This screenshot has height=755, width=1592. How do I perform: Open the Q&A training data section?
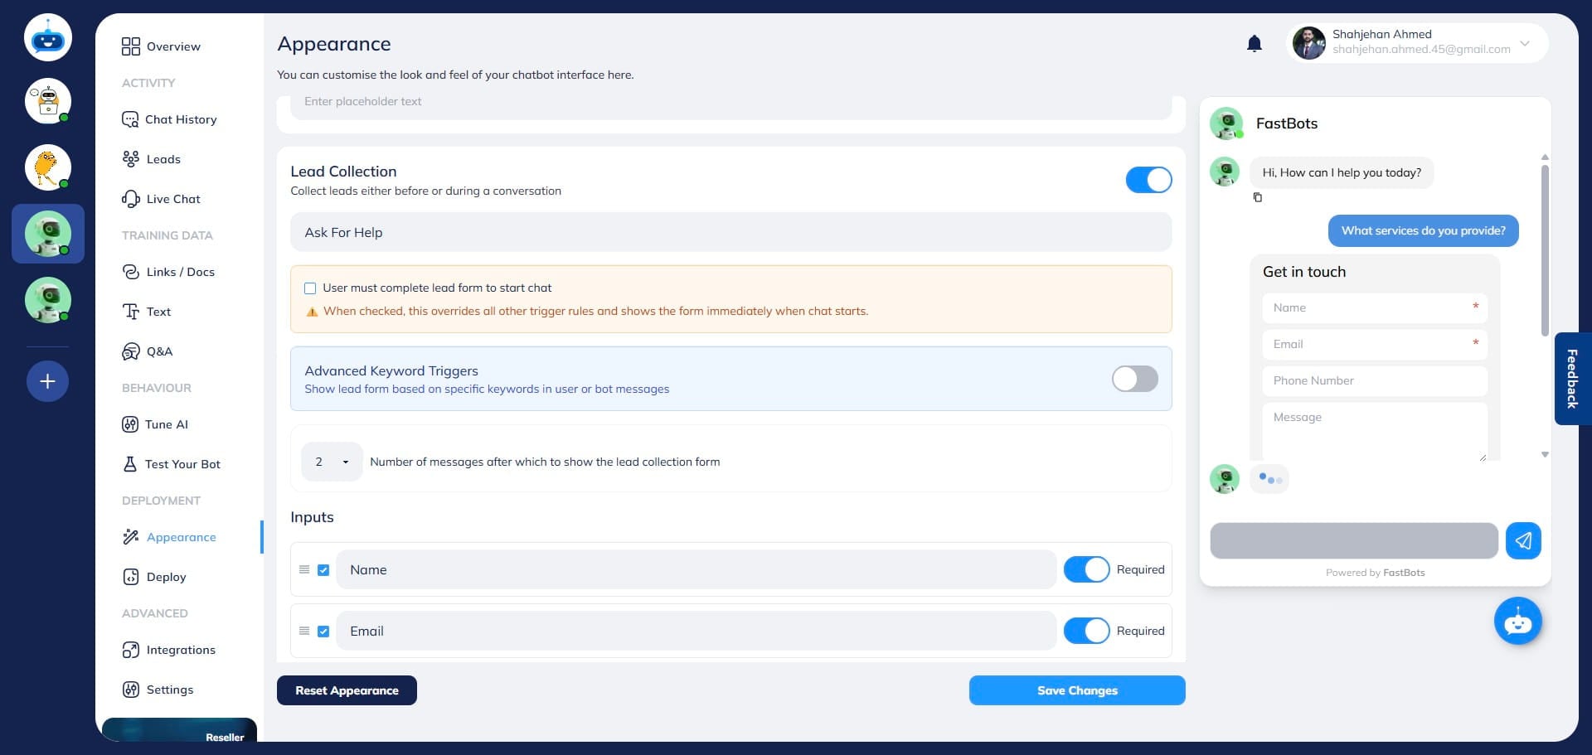159,351
